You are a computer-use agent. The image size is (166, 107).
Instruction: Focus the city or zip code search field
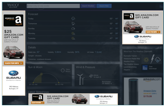click(x=53, y=6)
